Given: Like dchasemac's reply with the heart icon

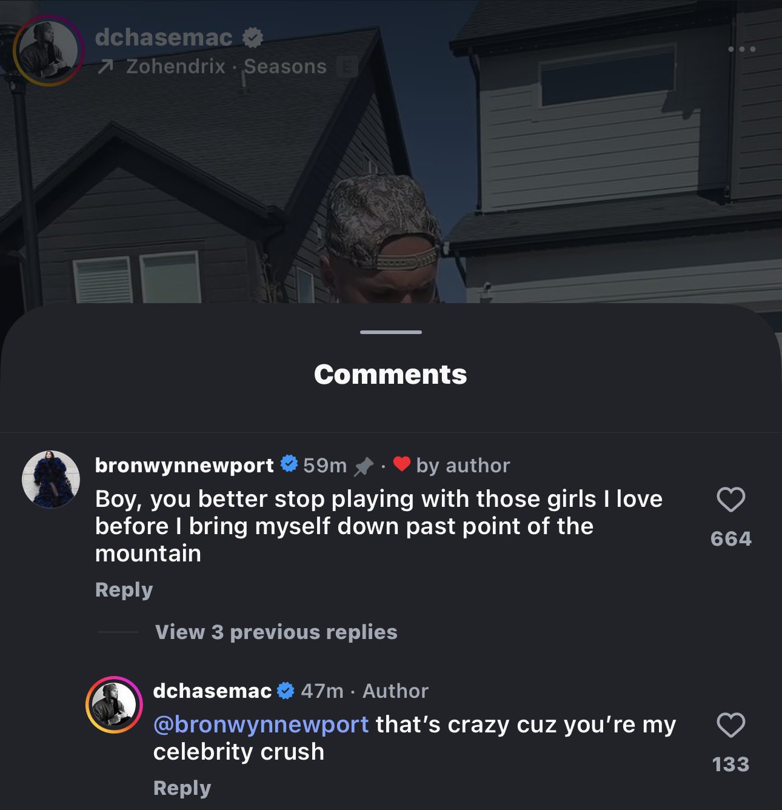Looking at the screenshot, I should [730, 725].
